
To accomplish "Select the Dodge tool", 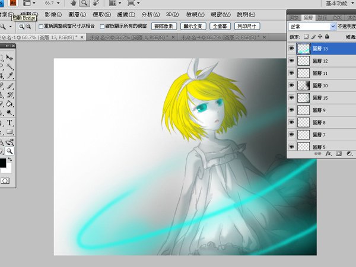I will (x=9, y=113).
